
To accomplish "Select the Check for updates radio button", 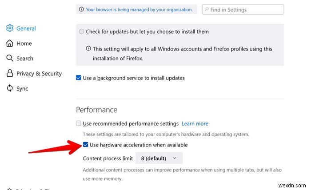I will [81, 32].
